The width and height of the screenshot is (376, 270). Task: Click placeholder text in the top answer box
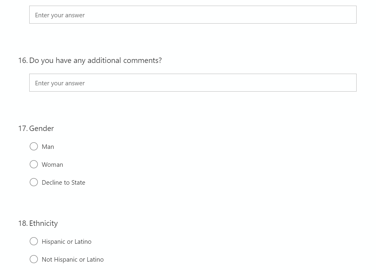[x=60, y=15]
